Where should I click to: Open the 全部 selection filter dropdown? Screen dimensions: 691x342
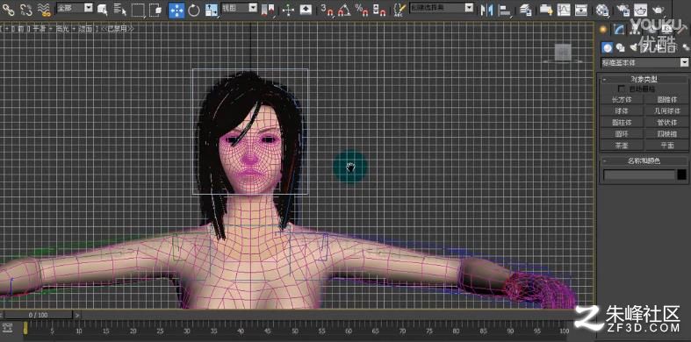click(x=75, y=8)
